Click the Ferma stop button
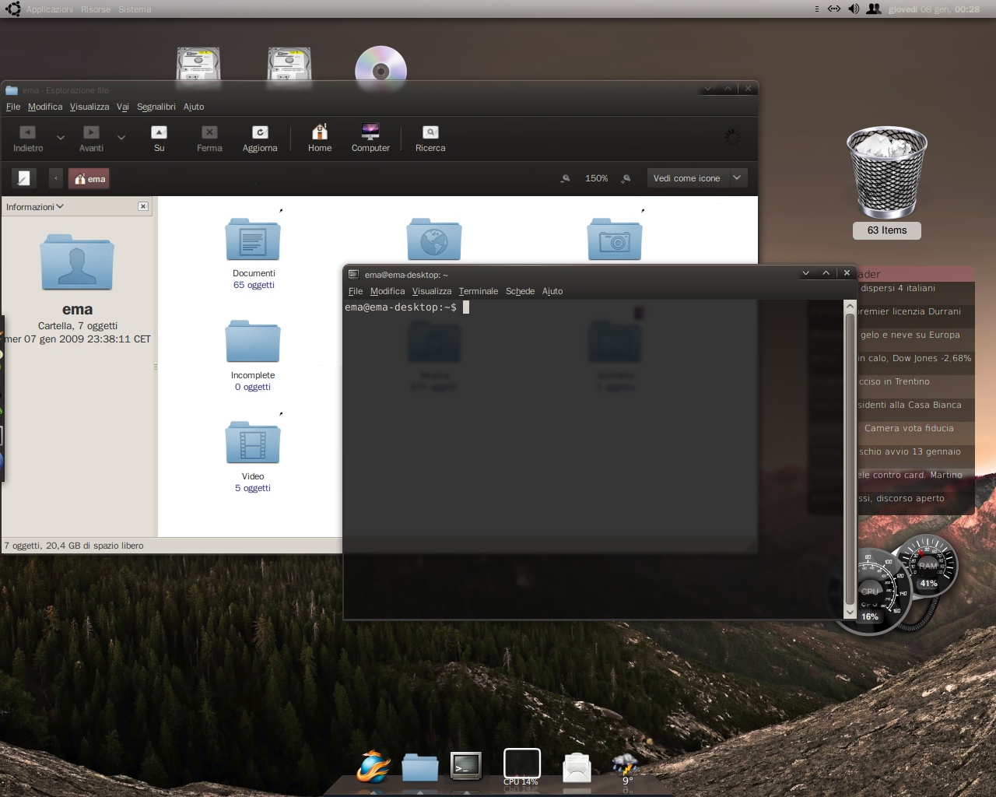The height and width of the screenshot is (797, 996). tap(209, 139)
